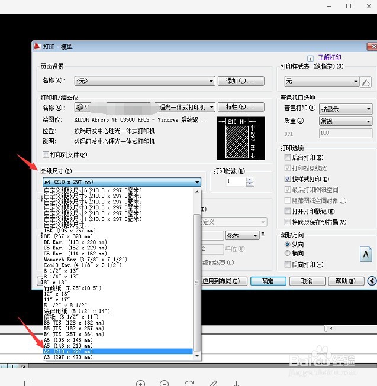
Task: Click the AutoCAD icon in the print dialog title
Action: [37, 46]
